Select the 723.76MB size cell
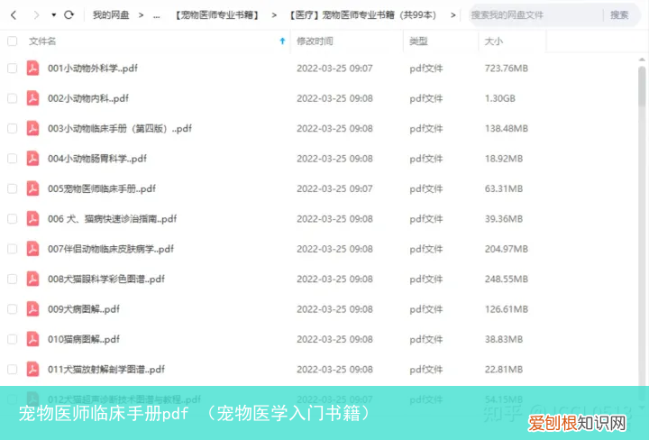This screenshot has width=649, height=440. (507, 69)
